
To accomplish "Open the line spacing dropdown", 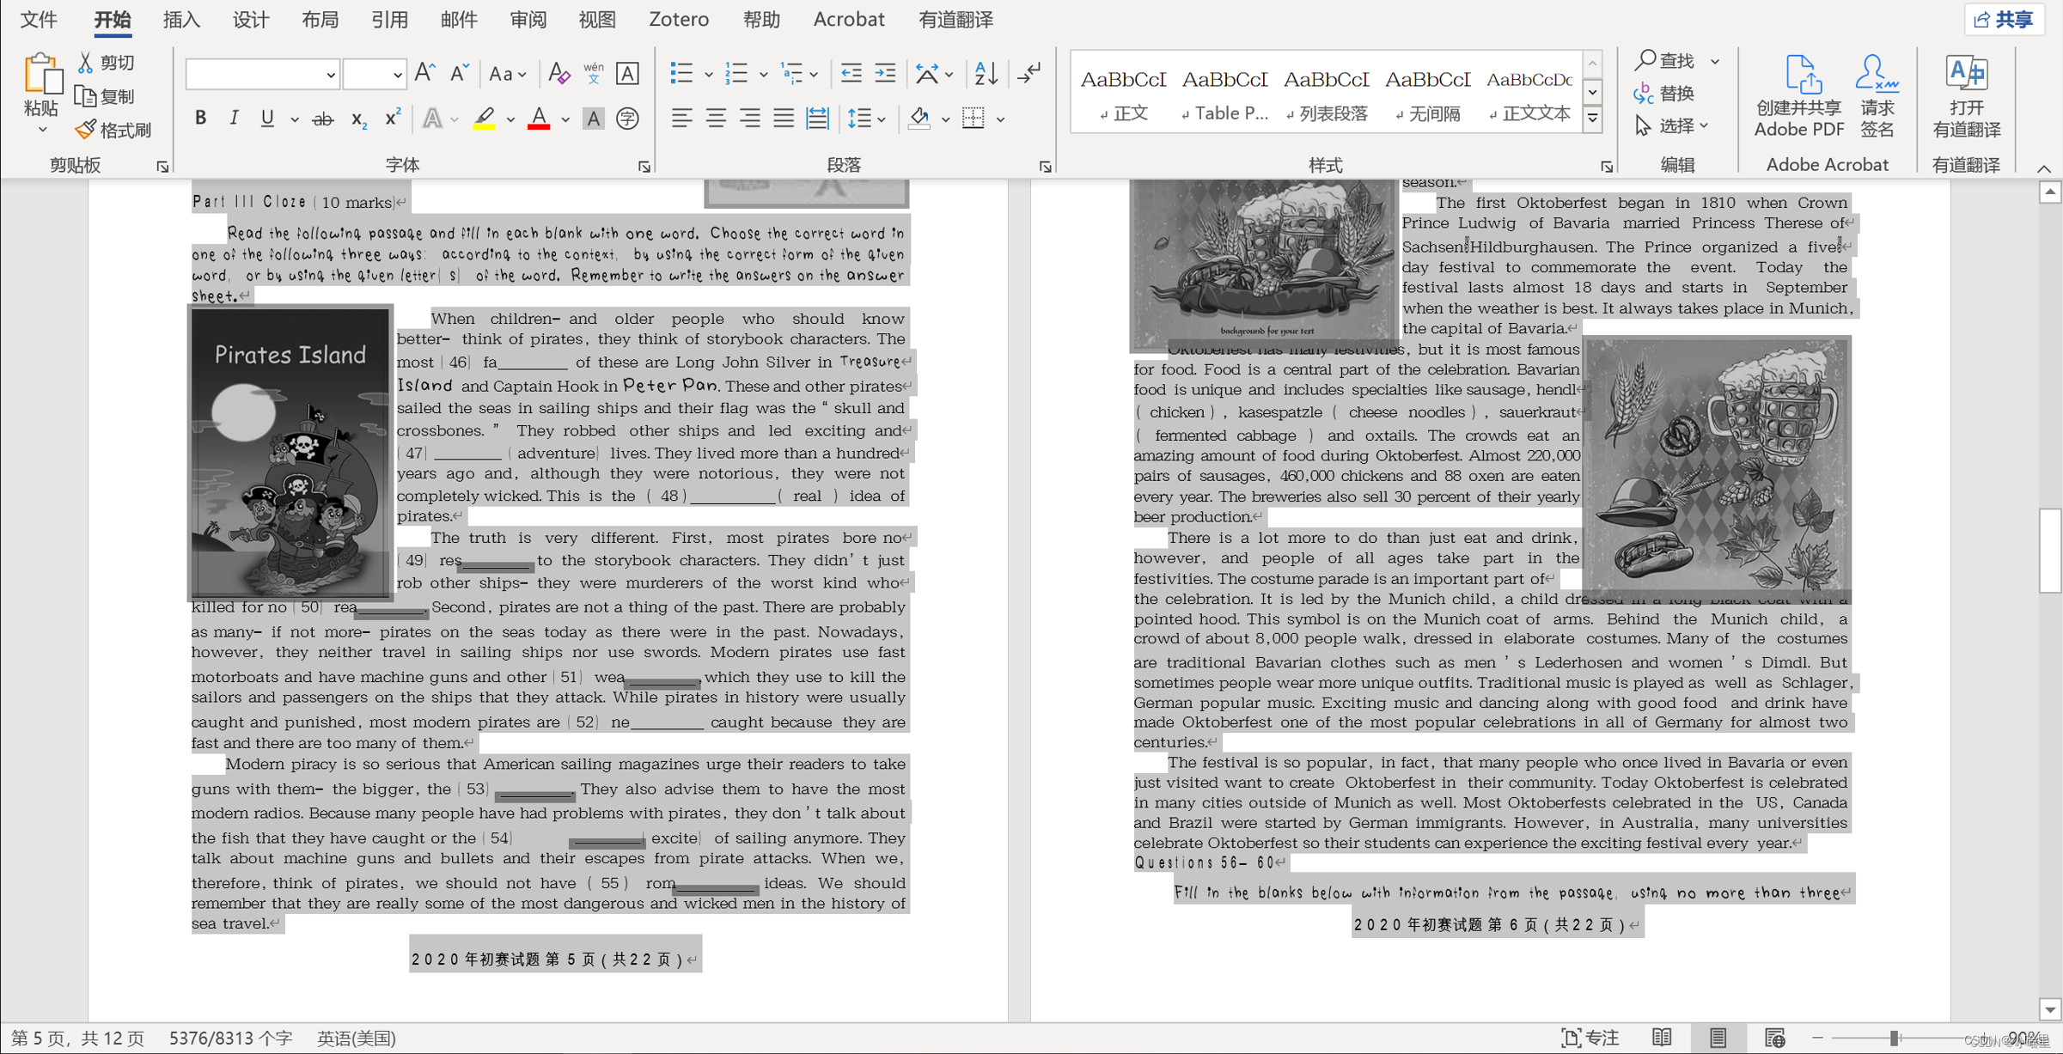I will 866,119.
